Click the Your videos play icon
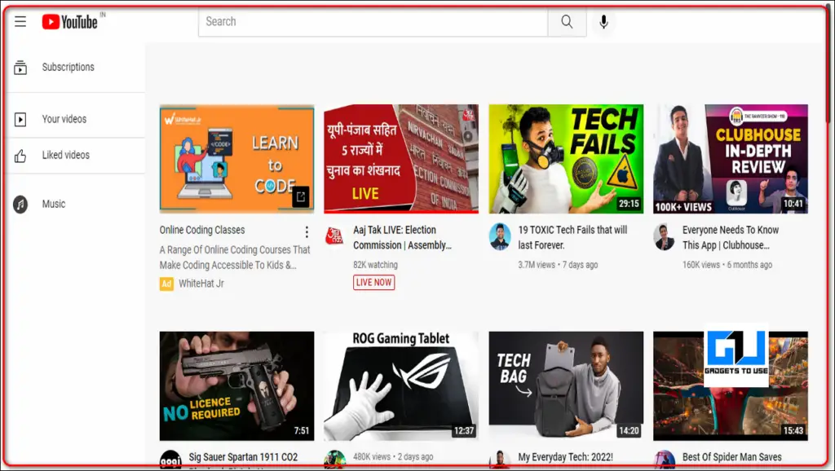Image resolution: width=835 pixels, height=471 pixels. pos(20,119)
